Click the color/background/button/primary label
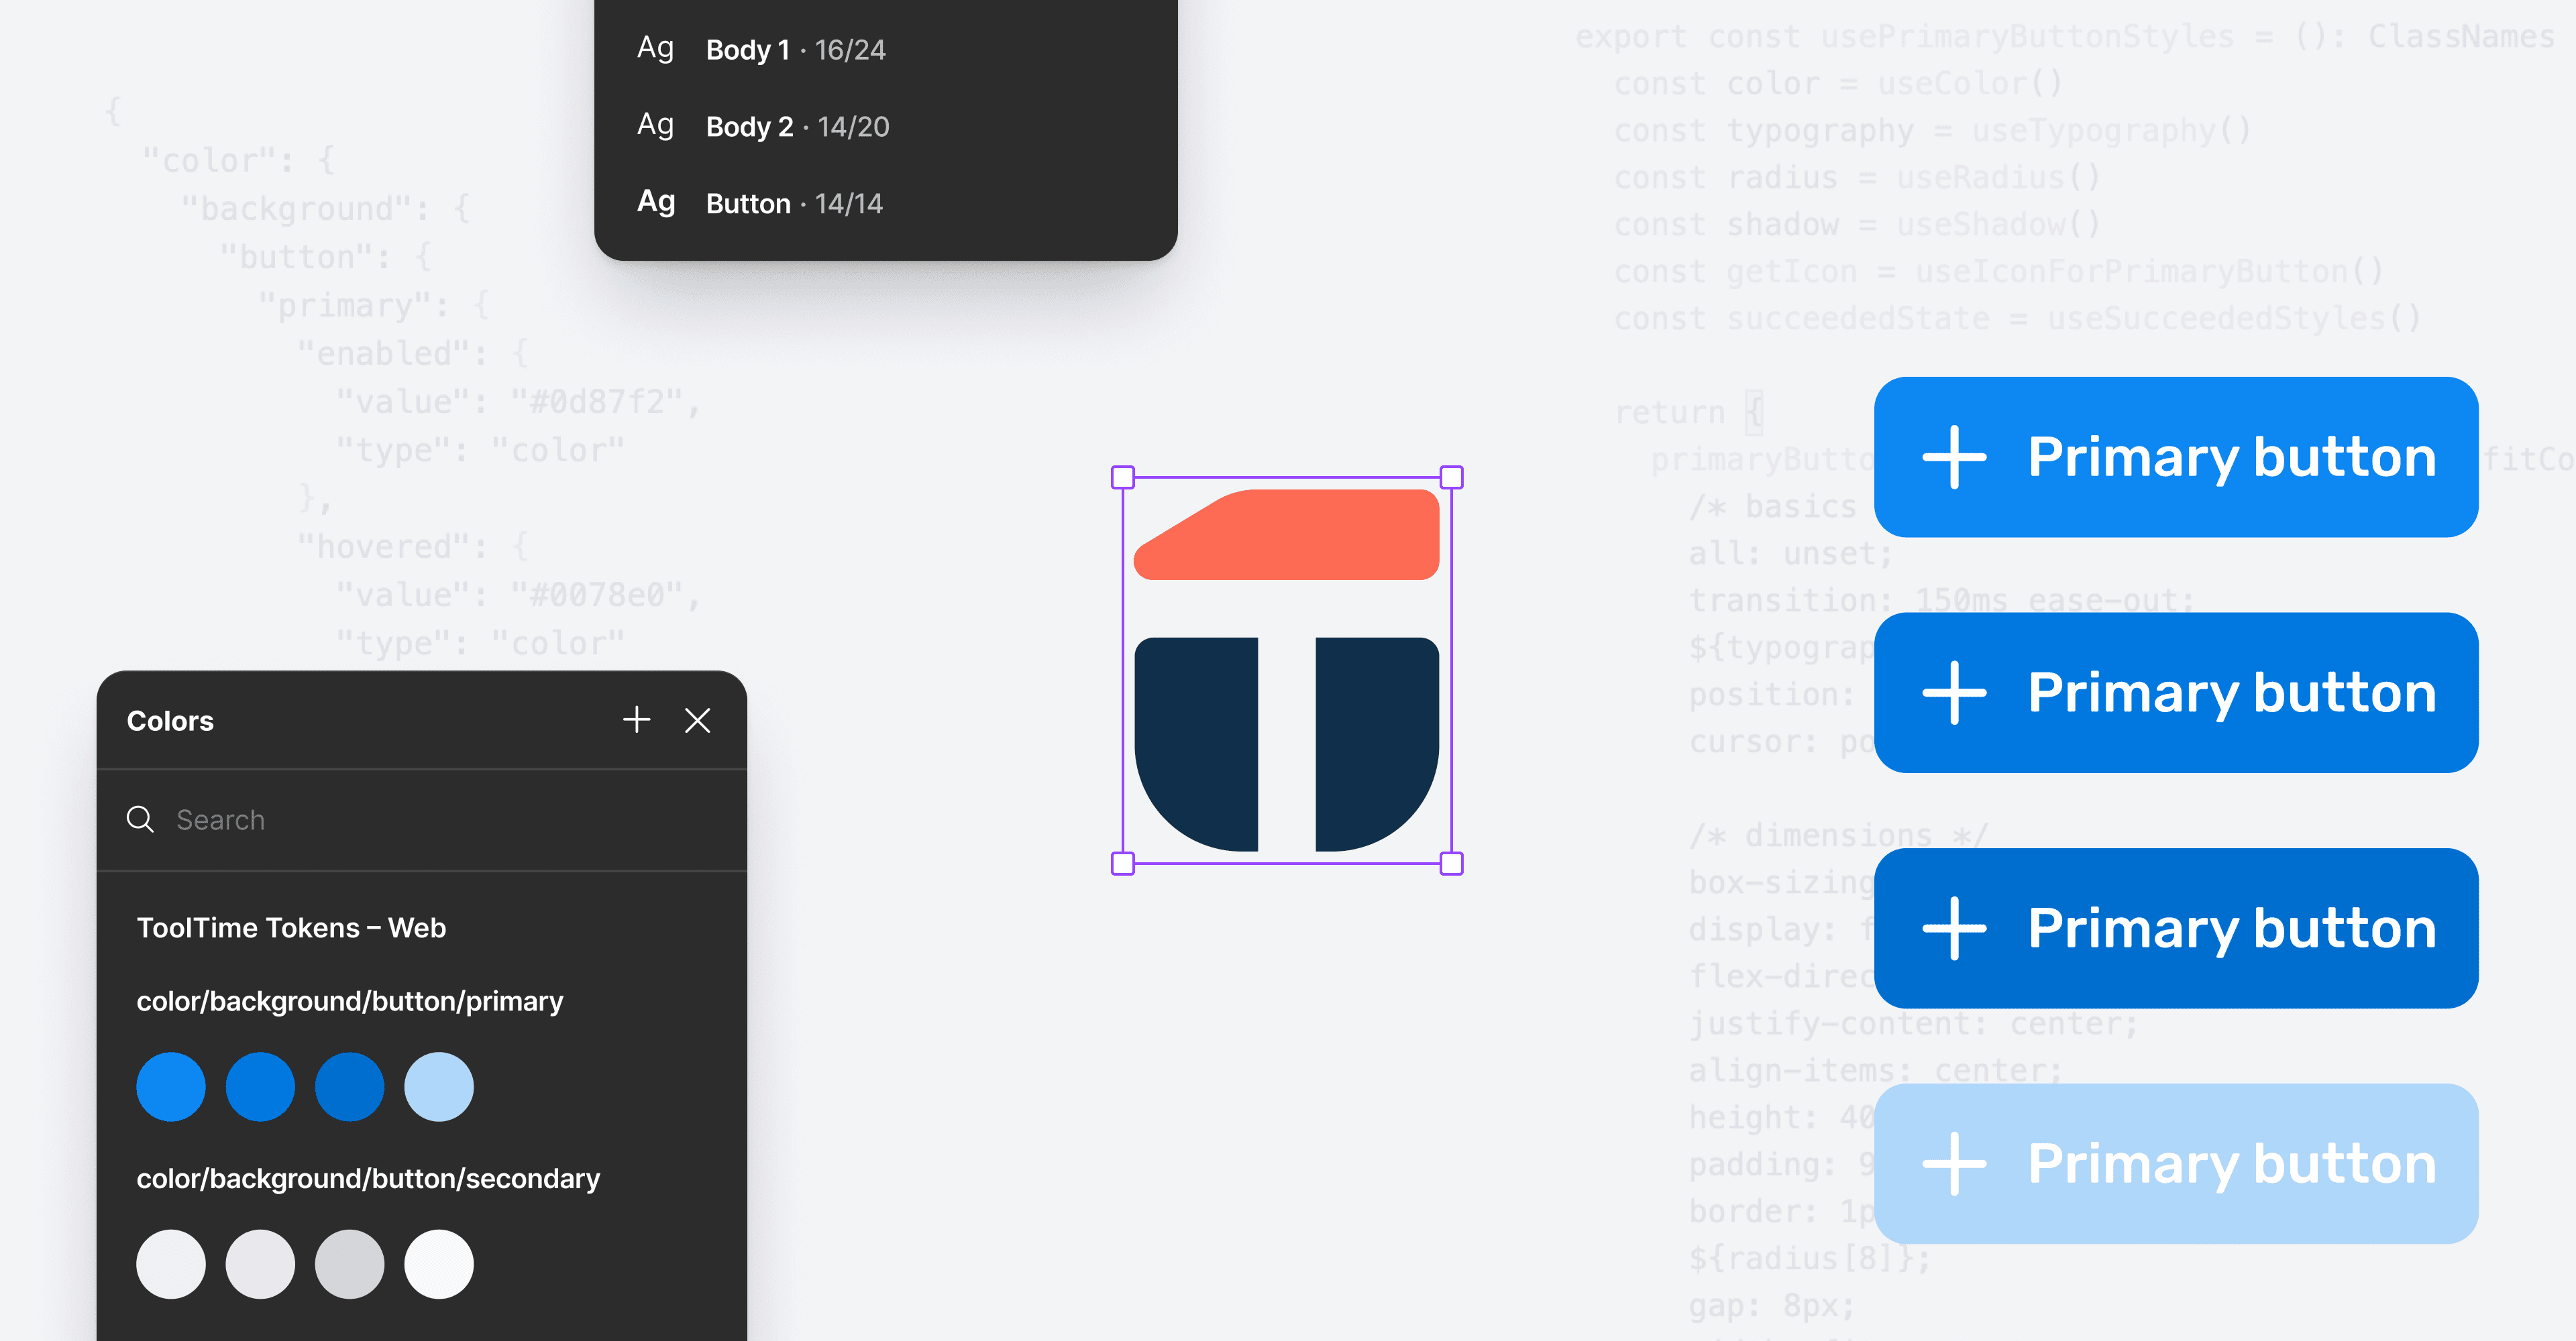The width and height of the screenshot is (2576, 1341). click(350, 1000)
